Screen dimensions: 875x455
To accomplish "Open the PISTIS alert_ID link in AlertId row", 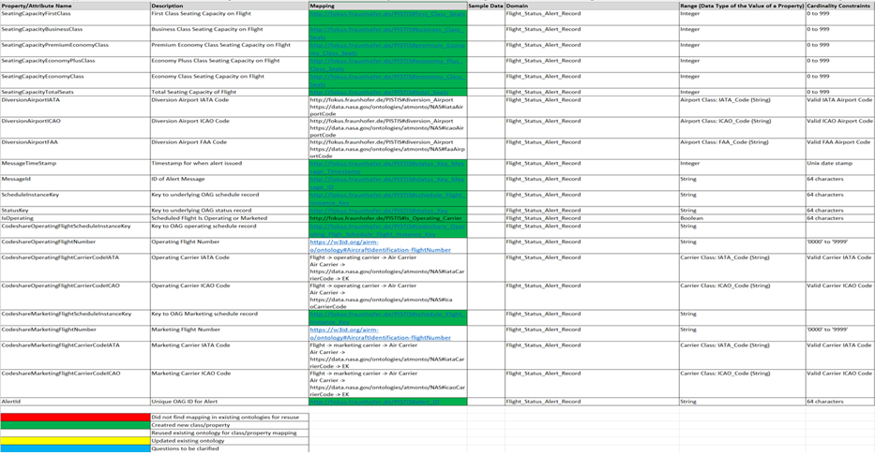I will 374,402.
